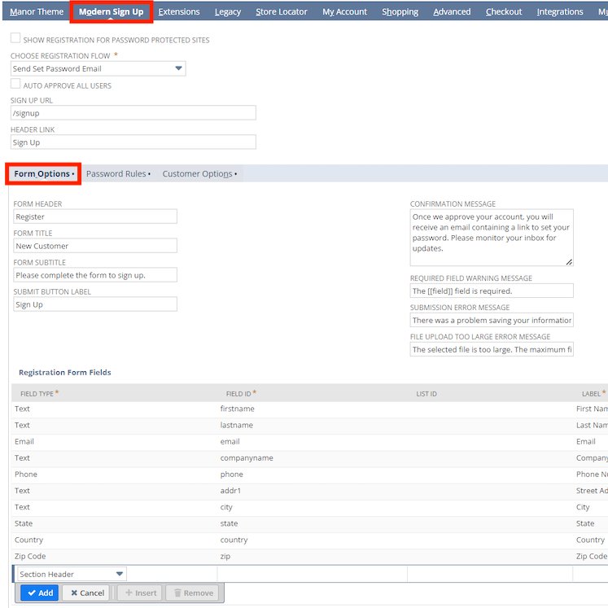Image resolution: width=608 pixels, height=608 pixels.
Task: Click the Cancel button
Action: [87, 593]
